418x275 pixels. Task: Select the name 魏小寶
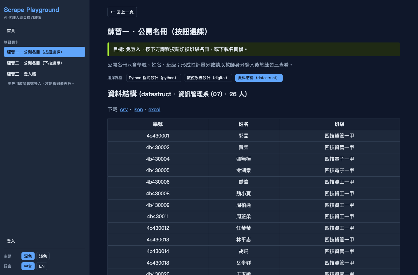(x=243, y=193)
